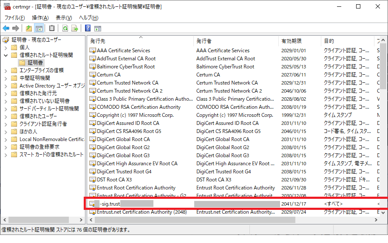Click right arrow of list horizontal scrollbar

tap(376, 220)
